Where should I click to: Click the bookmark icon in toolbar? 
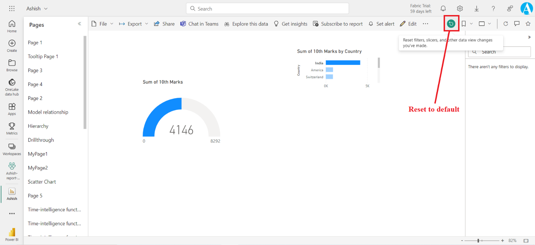coord(464,24)
